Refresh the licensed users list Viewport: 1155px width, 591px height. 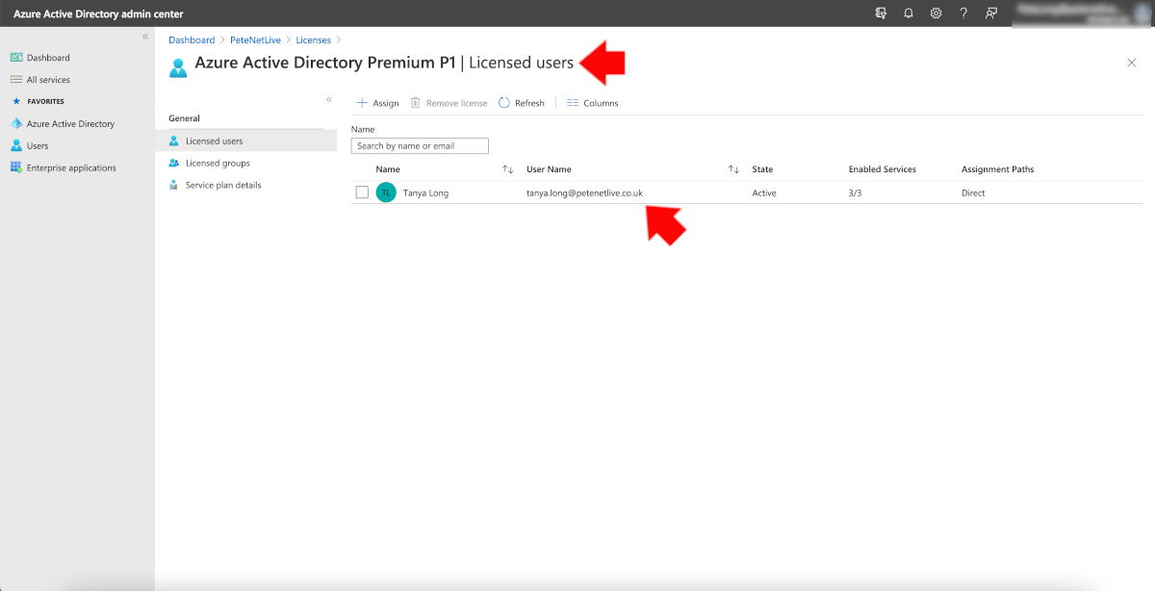[522, 102]
